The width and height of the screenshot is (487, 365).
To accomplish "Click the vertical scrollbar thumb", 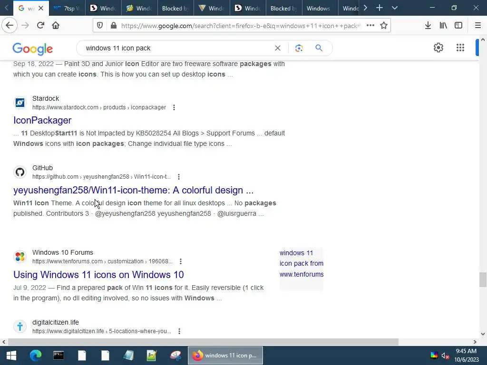I will [483, 279].
